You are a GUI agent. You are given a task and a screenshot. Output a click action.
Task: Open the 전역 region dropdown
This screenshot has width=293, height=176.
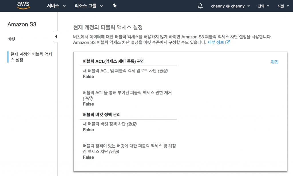tap(263, 6)
